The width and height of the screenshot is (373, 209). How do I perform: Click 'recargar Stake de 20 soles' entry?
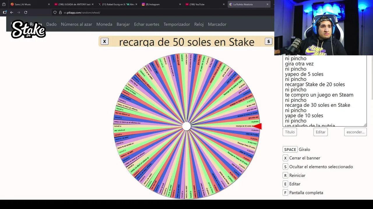point(315,84)
